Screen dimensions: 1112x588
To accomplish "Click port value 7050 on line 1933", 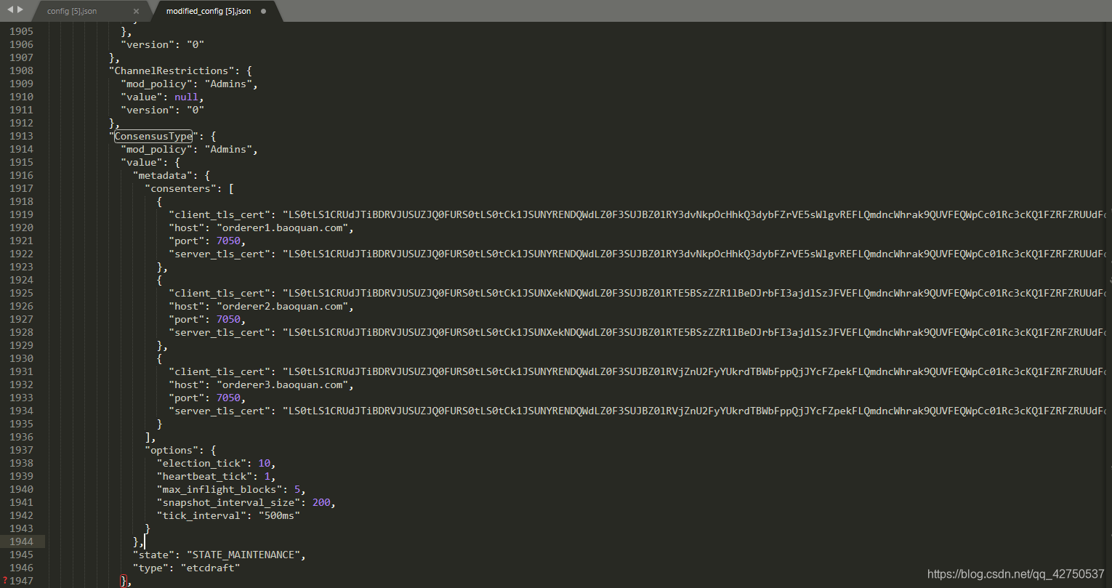I will 228,398.
